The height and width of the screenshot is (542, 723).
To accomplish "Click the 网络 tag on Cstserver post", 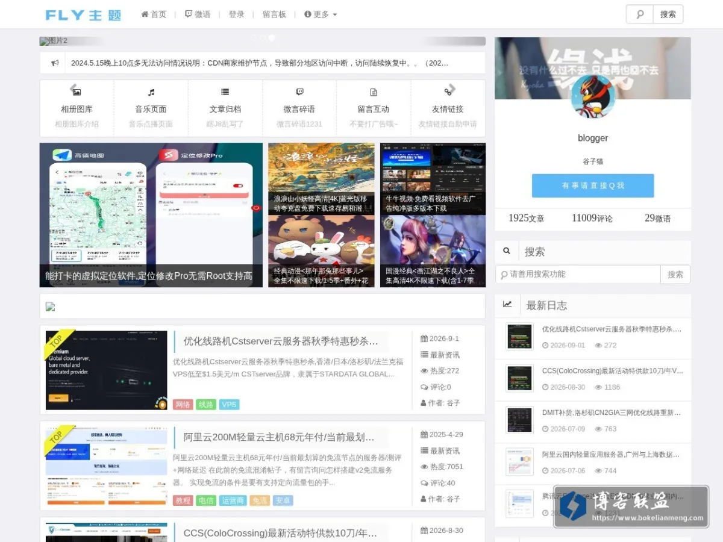I will click(x=183, y=404).
